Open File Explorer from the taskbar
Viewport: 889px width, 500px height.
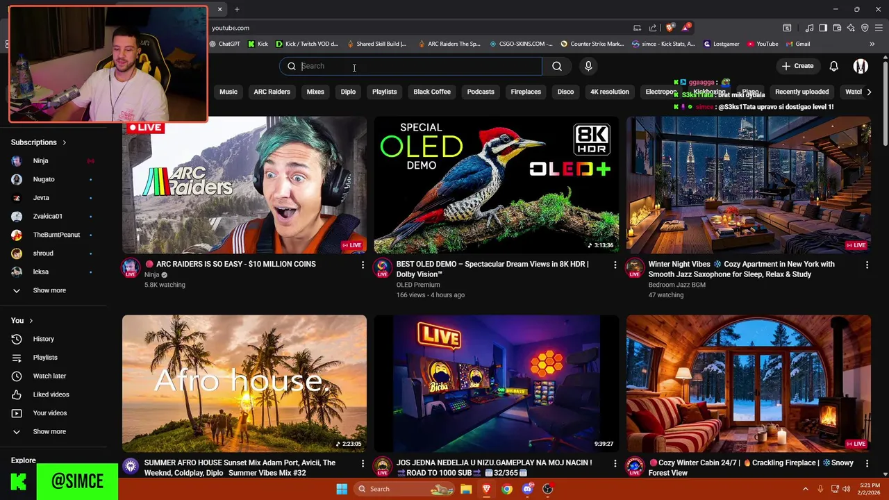(x=466, y=489)
